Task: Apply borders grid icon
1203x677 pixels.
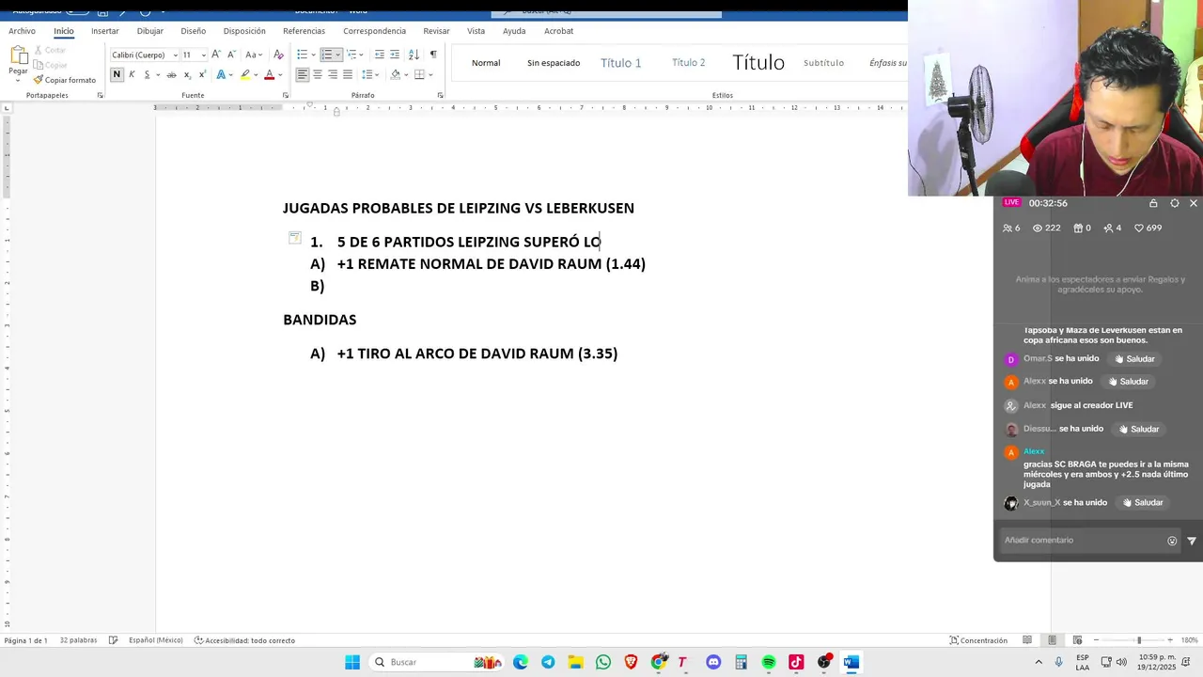Action: click(x=418, y=74)
